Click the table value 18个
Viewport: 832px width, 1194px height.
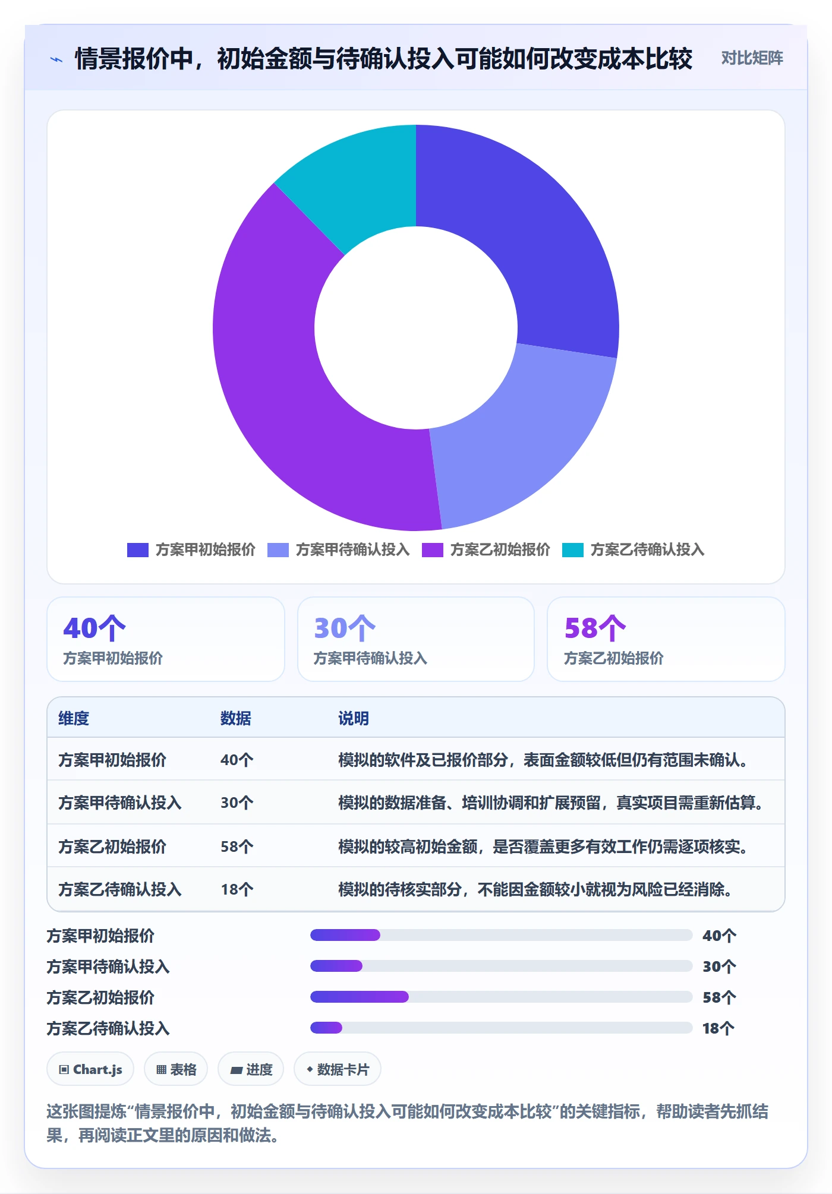[237, 889]
